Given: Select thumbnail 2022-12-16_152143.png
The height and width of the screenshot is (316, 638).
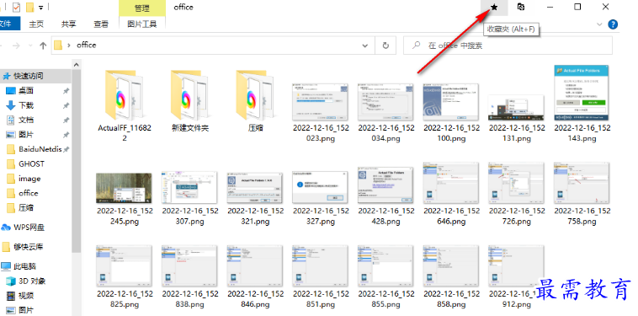Looking at the screenshot, I should [x=582, y=104].
